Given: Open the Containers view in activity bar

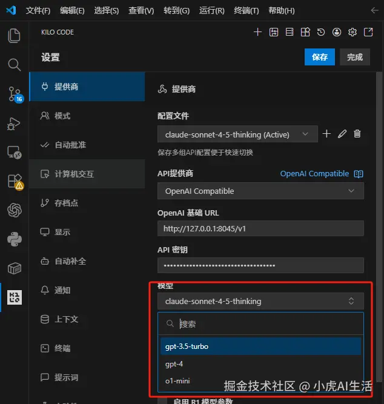Looking at the screenshot, I should tap(15, 268).
